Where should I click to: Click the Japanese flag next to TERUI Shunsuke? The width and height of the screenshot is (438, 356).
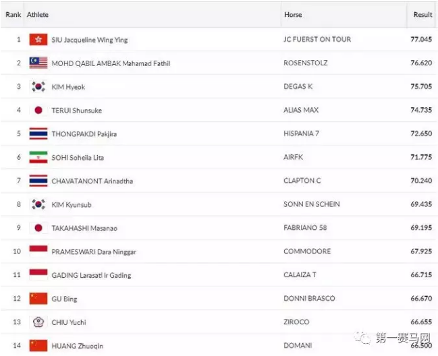click(38, 111)
